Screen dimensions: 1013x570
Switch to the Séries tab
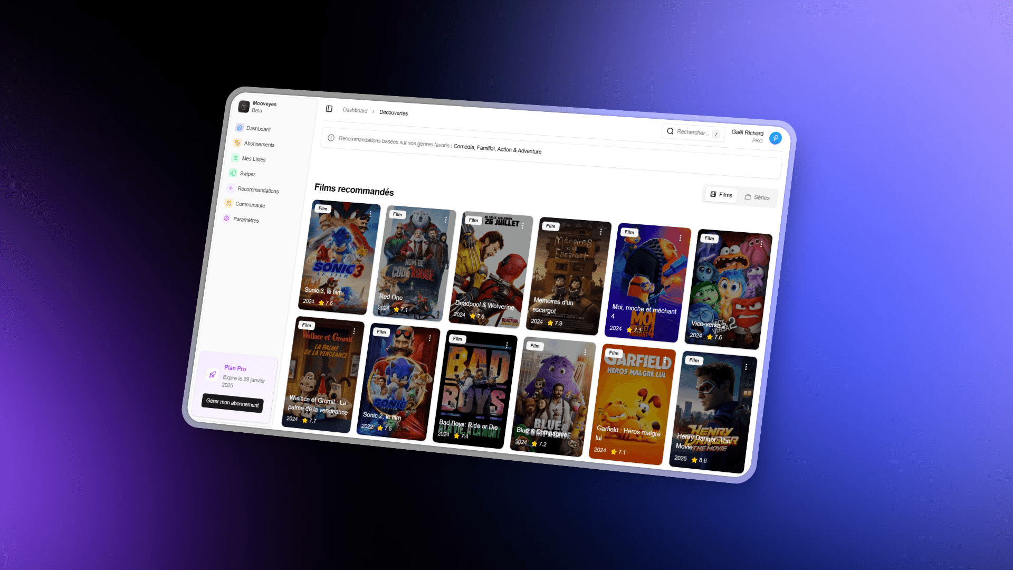(x=757, y=197)
